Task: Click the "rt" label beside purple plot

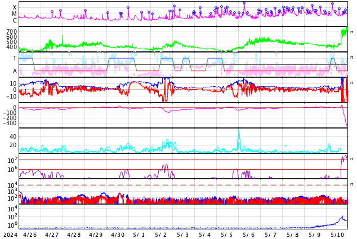Action: [352, 159]
